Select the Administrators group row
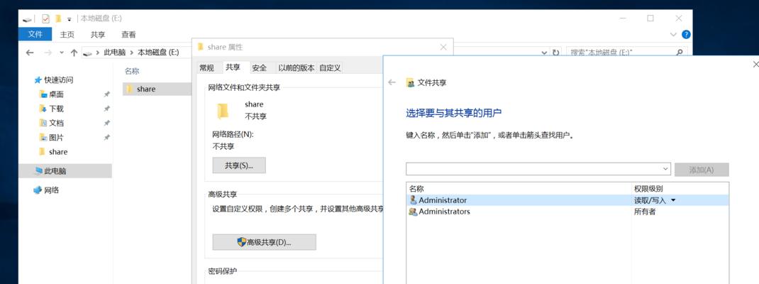 pos(567,212)
